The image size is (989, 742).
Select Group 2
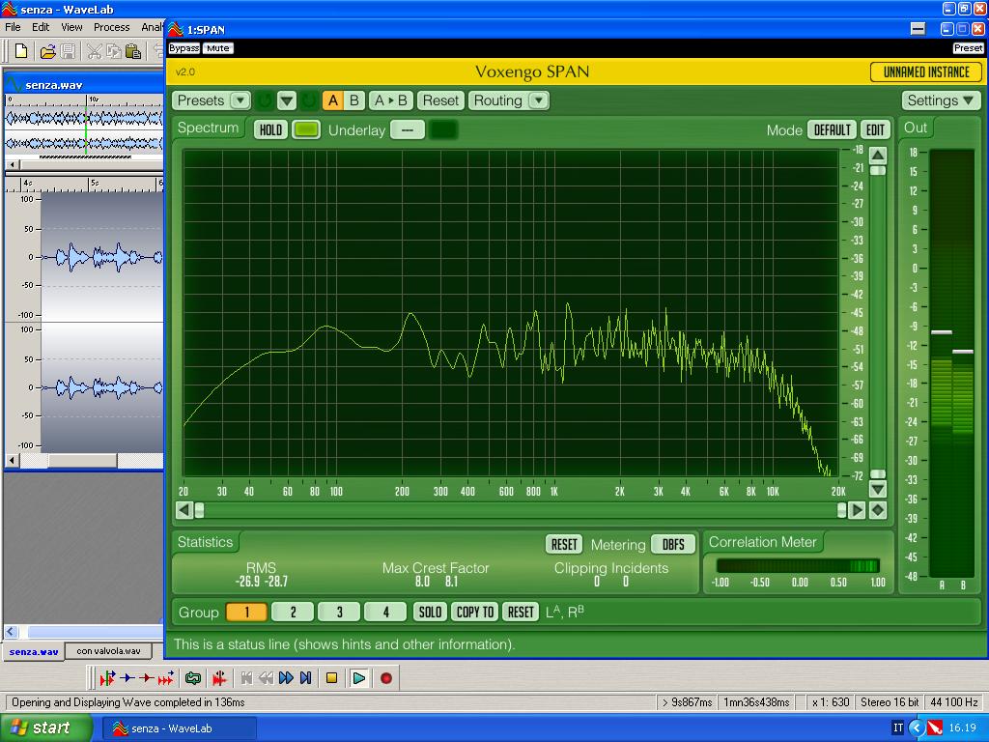tap(293, 612)
